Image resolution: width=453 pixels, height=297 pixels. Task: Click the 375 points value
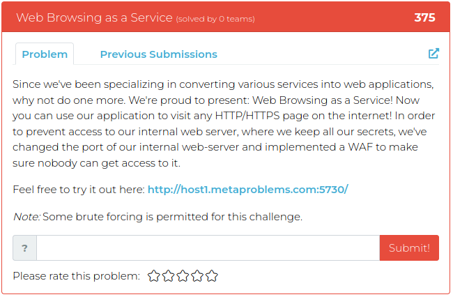click(x=424, y=17)
